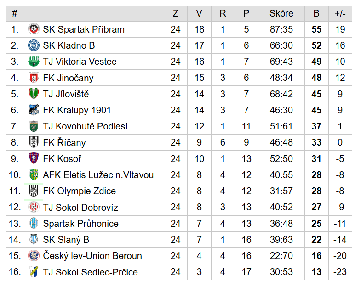
Task: Click the TJ Viktoria Vestec green crest
Action: coord(34,61)
